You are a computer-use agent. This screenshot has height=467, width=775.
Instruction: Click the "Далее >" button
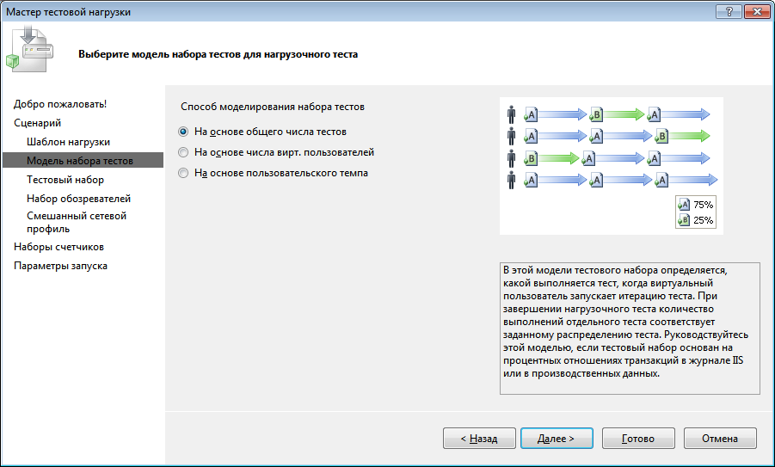(x=557, y=439)
